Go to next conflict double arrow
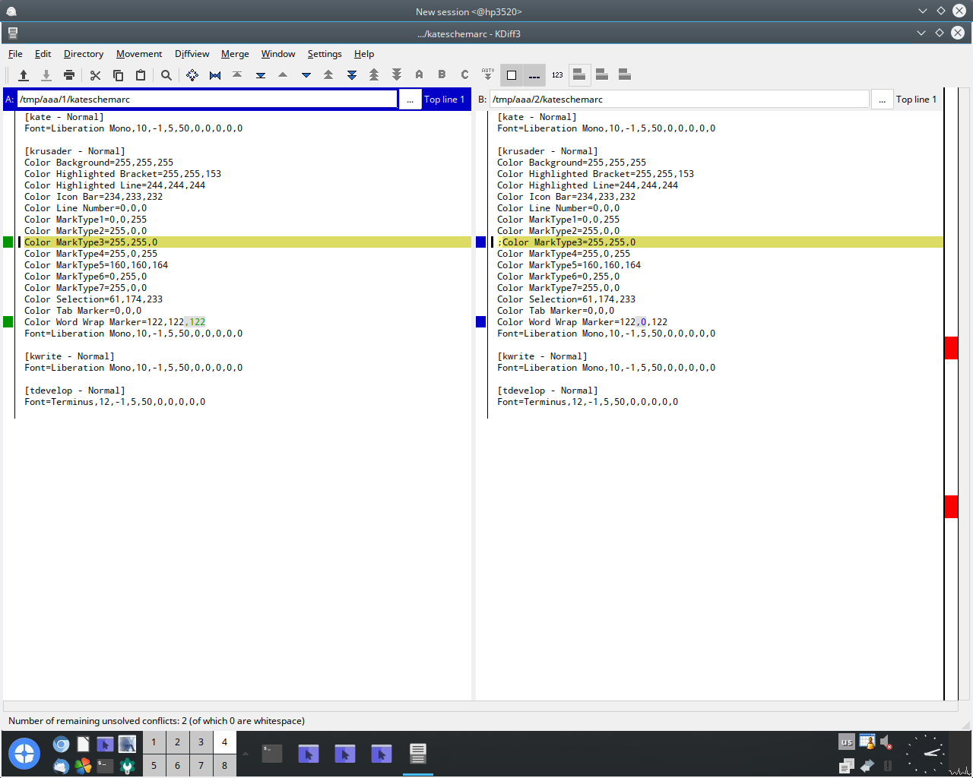The height and width of the screenshot is (778, 973). [x=352, y=75]
